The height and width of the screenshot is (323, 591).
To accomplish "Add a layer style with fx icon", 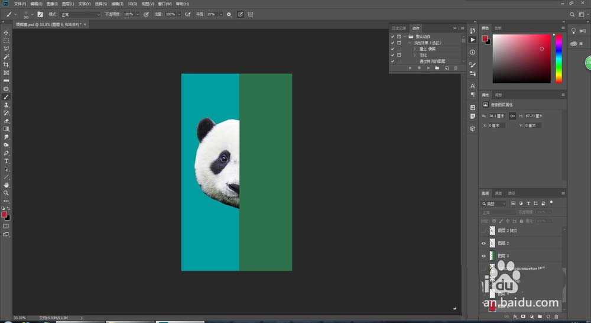I will pos(515,316).
